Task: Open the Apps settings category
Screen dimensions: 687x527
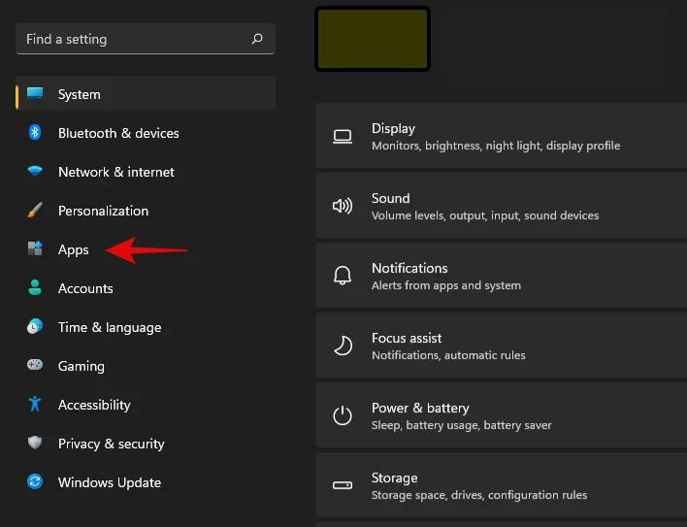Action: (x=74, y=249)
